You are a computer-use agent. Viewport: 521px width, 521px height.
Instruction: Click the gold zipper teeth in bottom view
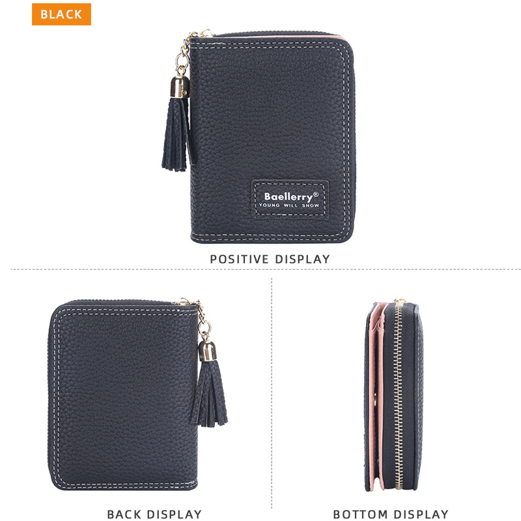[398, 396]
